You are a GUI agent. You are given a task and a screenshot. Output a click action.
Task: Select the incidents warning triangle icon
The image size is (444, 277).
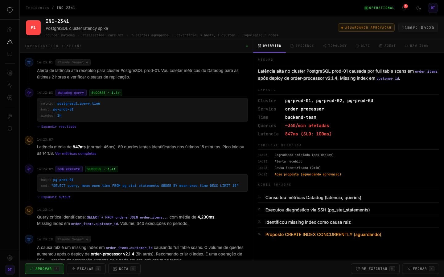pyautogui.click(x=10, y=42)
